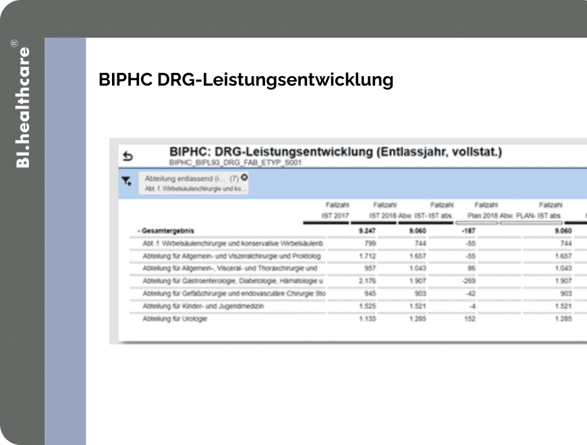Remove the Abteilung entlassend filter chip
This screenshot has width=587, height=445.
[x=244, y=177]
